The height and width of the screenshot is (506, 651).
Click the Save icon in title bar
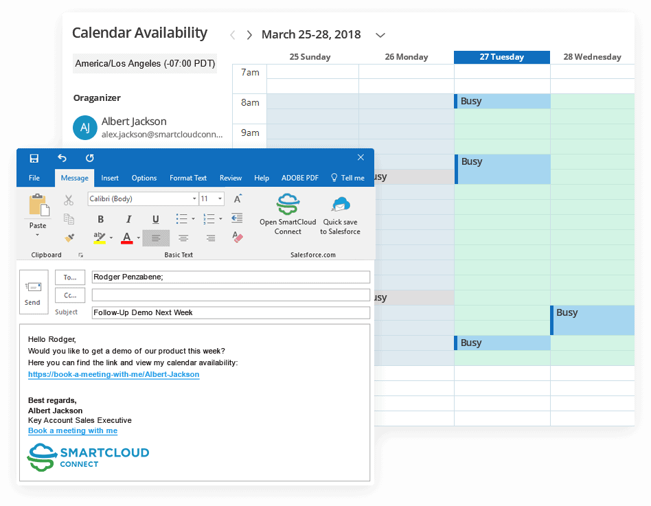click(x=34, y=158)
